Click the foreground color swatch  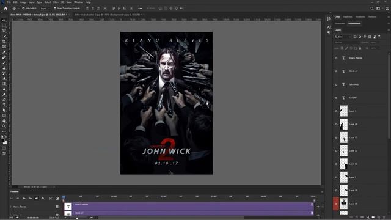tap(2, 141)
